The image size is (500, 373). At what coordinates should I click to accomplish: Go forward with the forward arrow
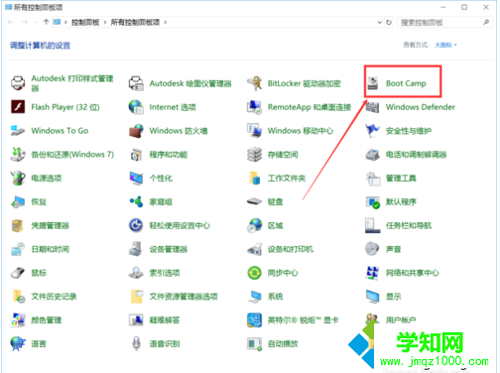(25, 22)
